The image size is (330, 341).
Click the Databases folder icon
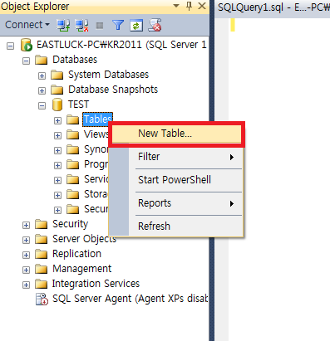click(x=42, y=60)
